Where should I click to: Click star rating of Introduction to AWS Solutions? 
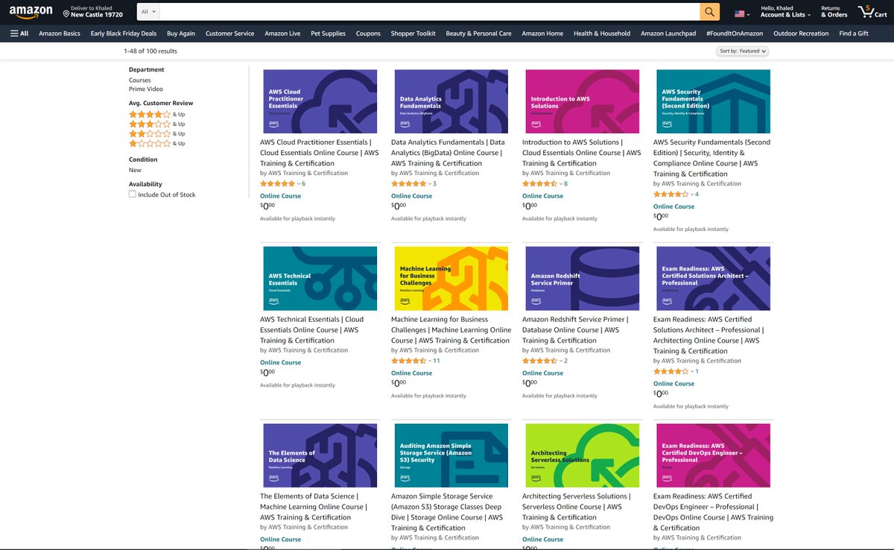[539, 183]
